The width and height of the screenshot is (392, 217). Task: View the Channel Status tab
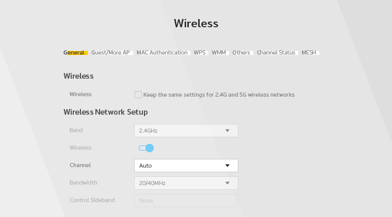pos(276,52)
